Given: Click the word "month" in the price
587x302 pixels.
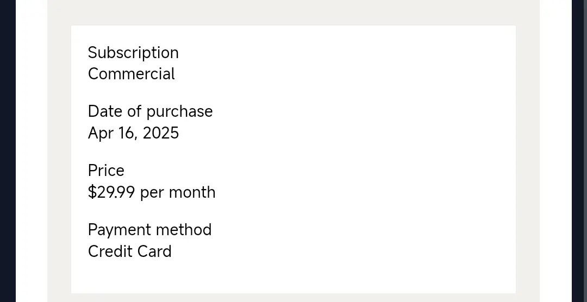Looking at the screenshot, I should click(x=192, y=192).
